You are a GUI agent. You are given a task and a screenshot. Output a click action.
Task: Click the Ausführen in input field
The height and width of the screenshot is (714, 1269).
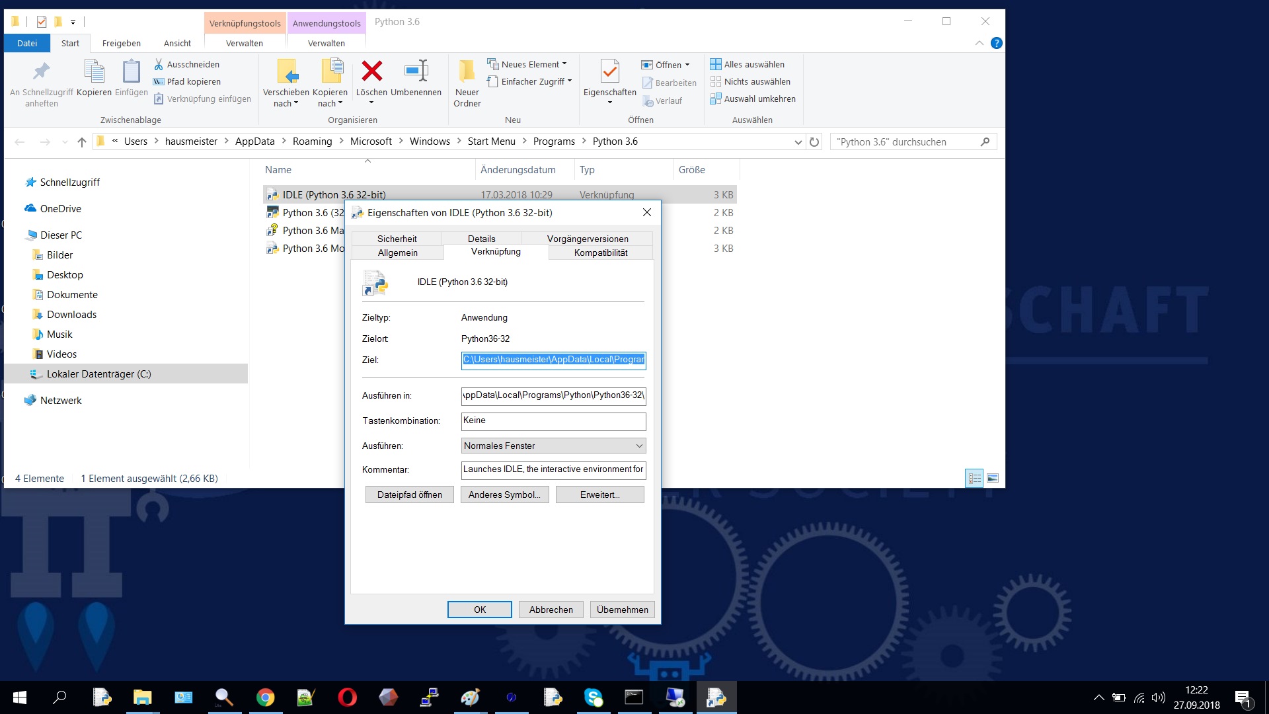tap(553, 395)
